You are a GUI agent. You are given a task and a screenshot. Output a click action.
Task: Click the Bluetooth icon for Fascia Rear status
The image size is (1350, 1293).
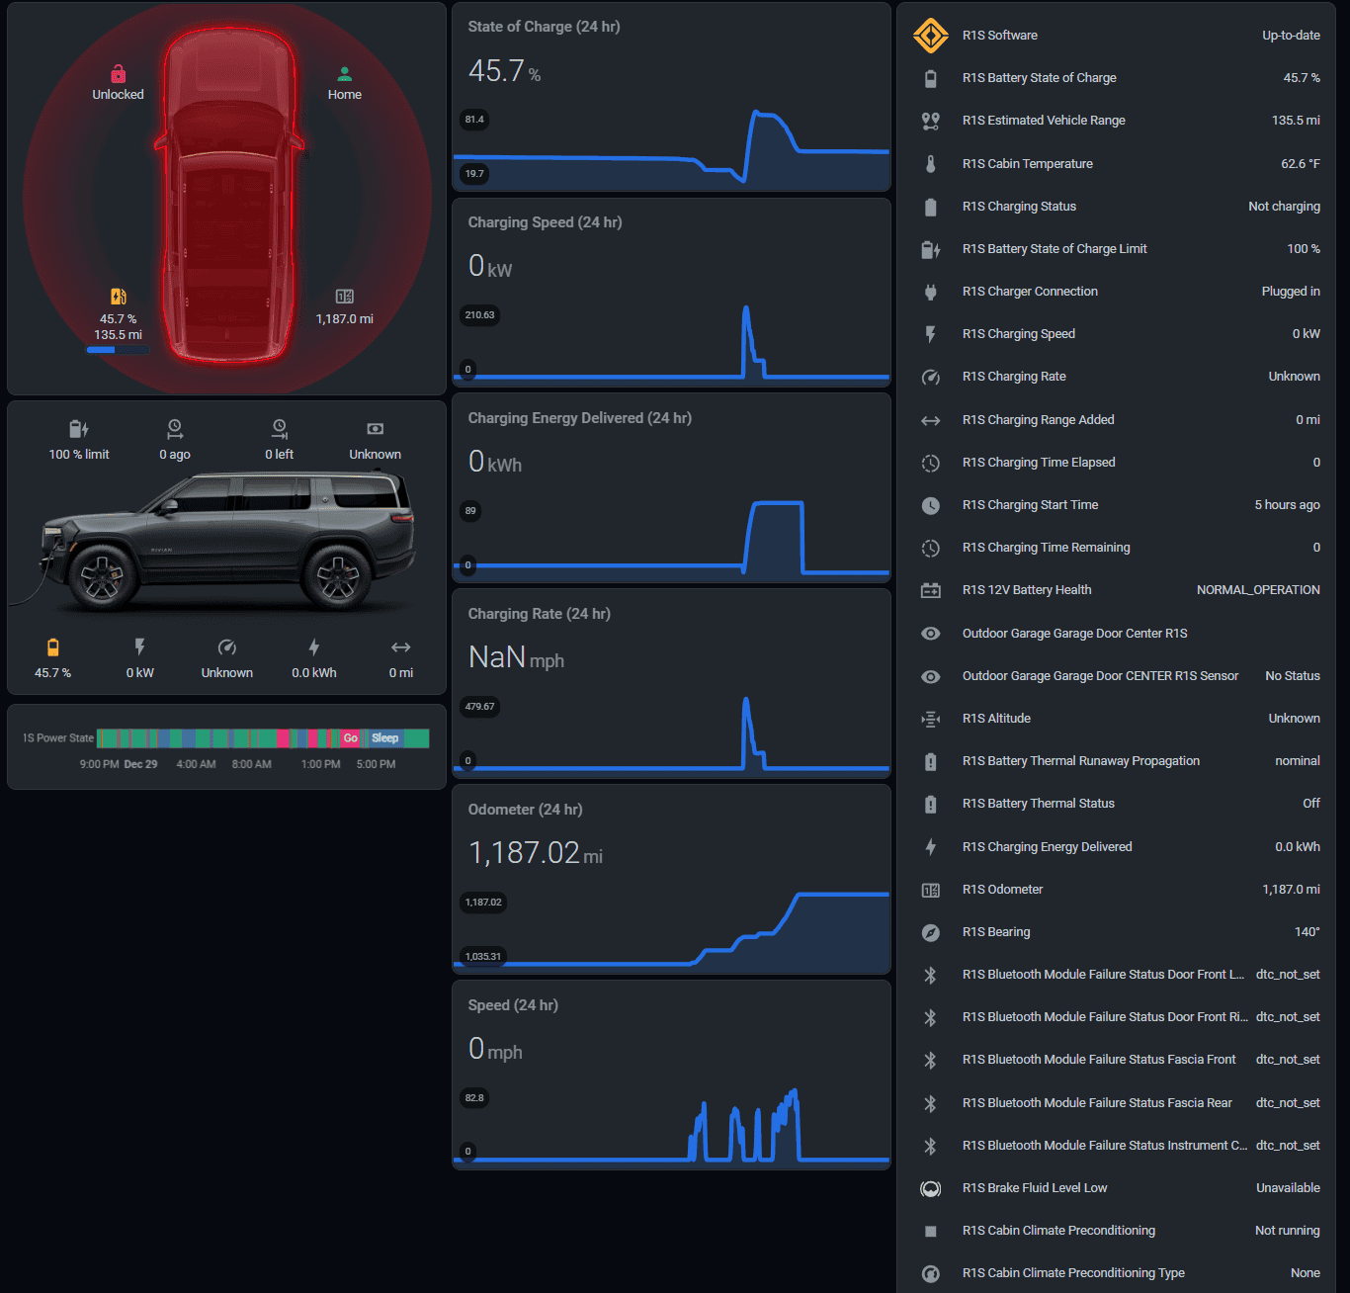click(931, 1103)
